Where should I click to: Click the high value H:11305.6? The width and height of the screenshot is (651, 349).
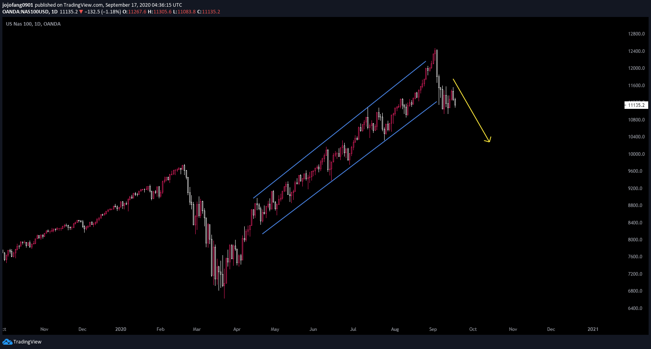pos(160,12)
